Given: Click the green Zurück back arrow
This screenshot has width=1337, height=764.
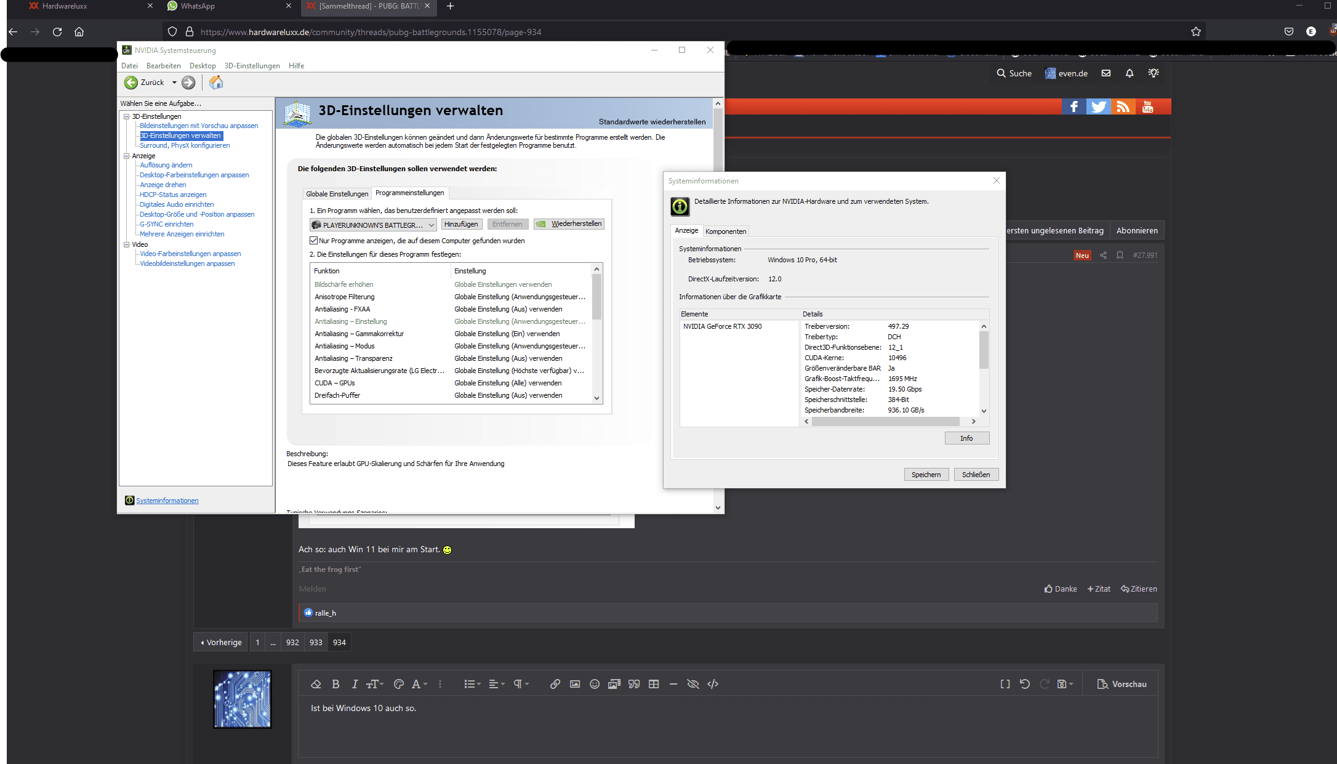Looking at the screenshot, I should point(131,82).
